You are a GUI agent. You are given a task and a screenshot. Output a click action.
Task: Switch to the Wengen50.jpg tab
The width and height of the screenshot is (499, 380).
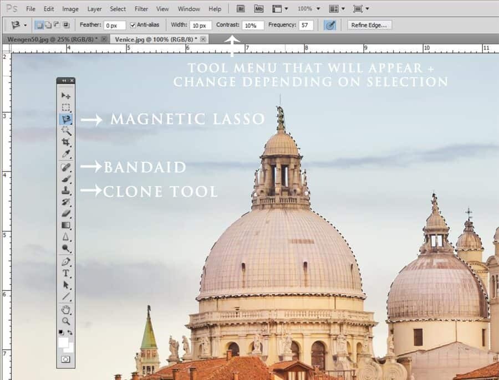tap(52, 39)
